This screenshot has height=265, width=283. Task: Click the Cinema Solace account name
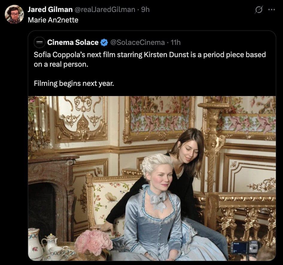[73, 42]
